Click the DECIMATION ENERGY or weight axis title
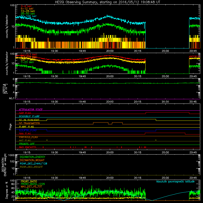This screenshot has width=203, height=203. point(4,165)
